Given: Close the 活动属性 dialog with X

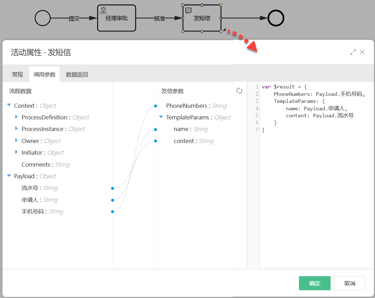Looking at the screenshot, I should pyautogui.click(x=362, y=52).
